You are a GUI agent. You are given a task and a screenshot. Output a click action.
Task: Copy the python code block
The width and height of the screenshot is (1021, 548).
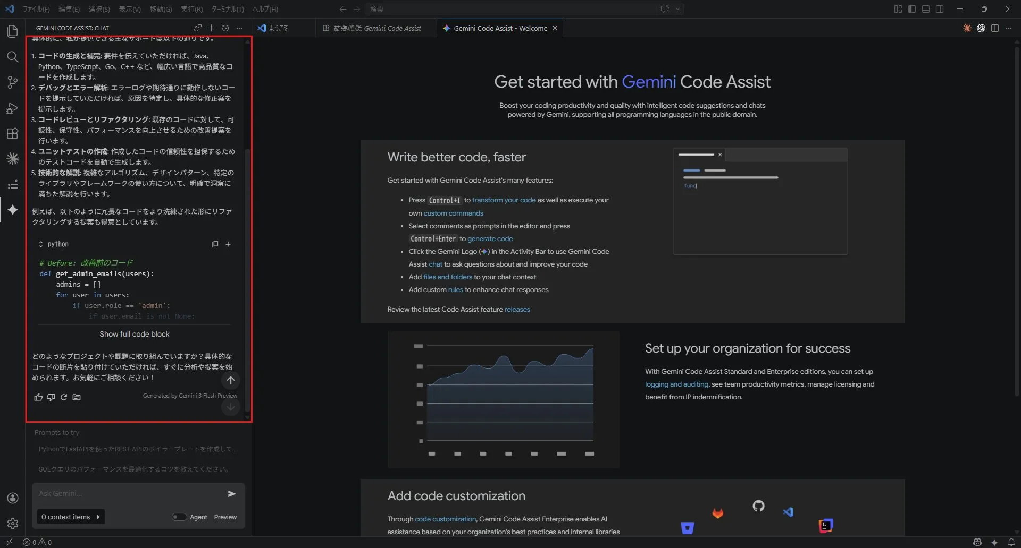(215, 244)
